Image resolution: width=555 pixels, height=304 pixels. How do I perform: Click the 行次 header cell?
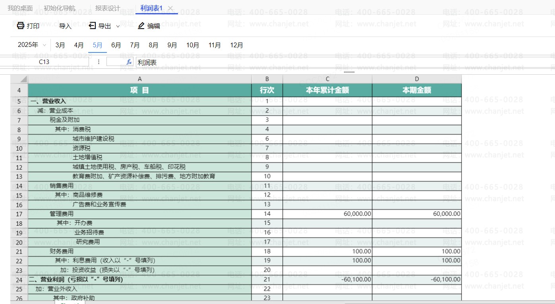click(267, 90)
